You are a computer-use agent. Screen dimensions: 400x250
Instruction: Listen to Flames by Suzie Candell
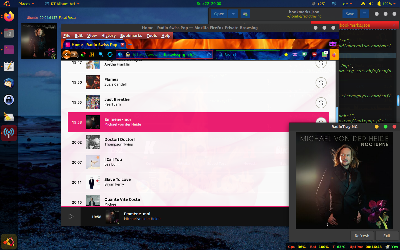click(x=321, y=83)
